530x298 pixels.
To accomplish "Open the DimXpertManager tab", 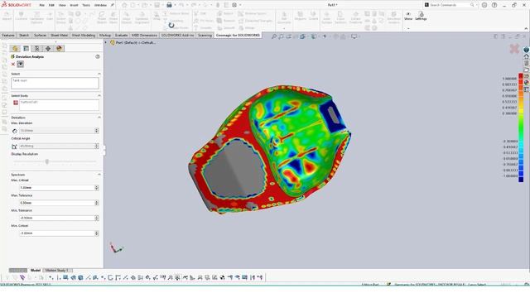I will click(x=48, y=49).
